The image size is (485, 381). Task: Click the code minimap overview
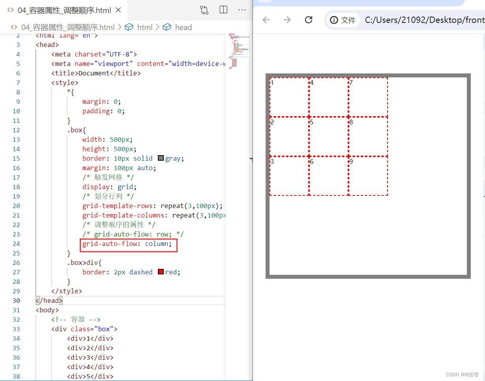239,51
